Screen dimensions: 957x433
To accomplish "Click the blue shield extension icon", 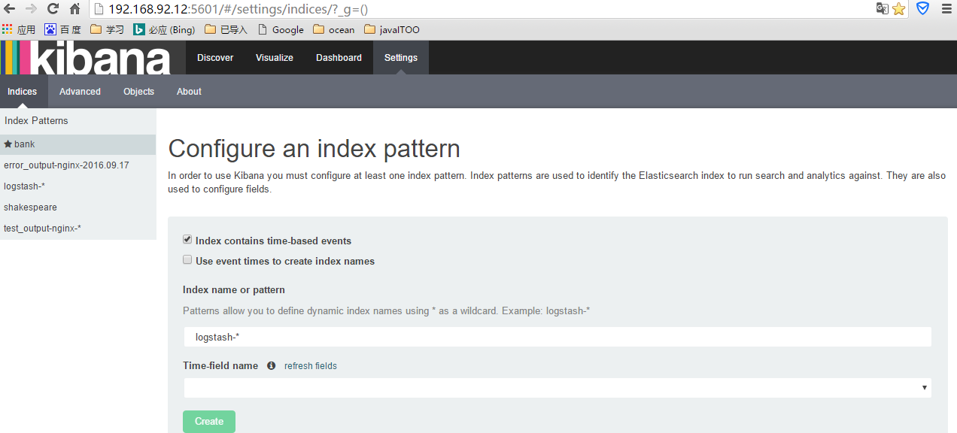I will tap(922, 9).
